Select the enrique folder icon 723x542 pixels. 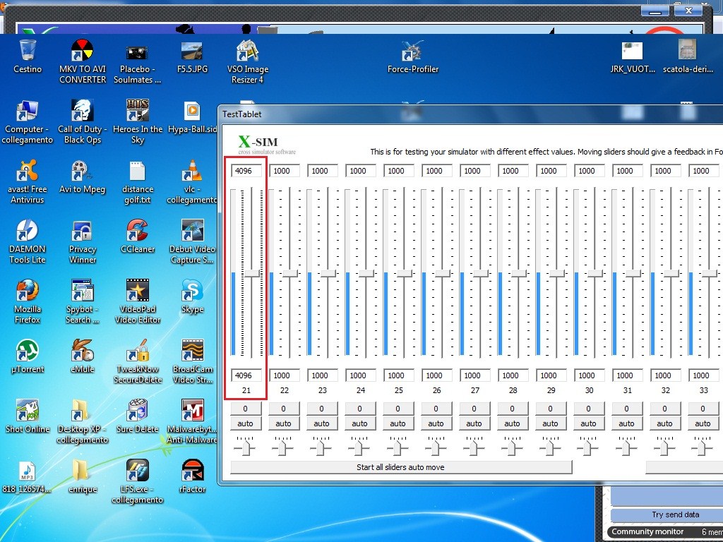82,471
